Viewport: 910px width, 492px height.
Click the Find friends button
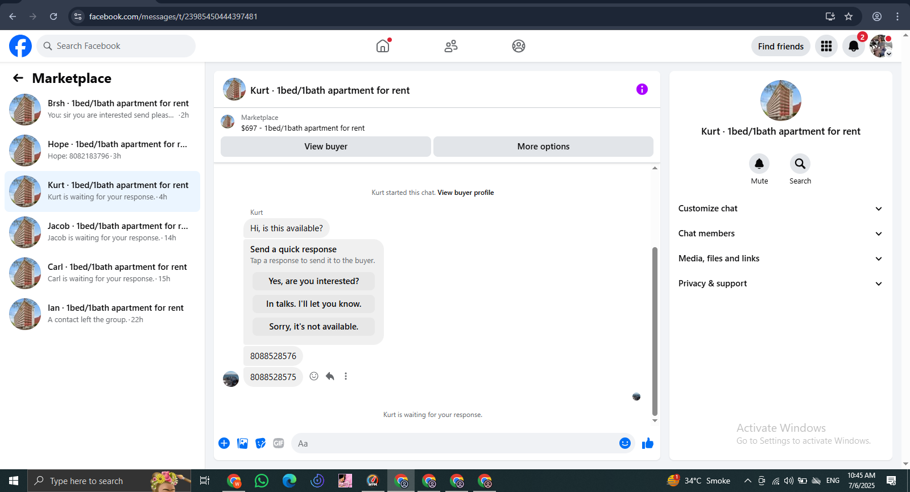pyautogui.click(x=781, y=46)
